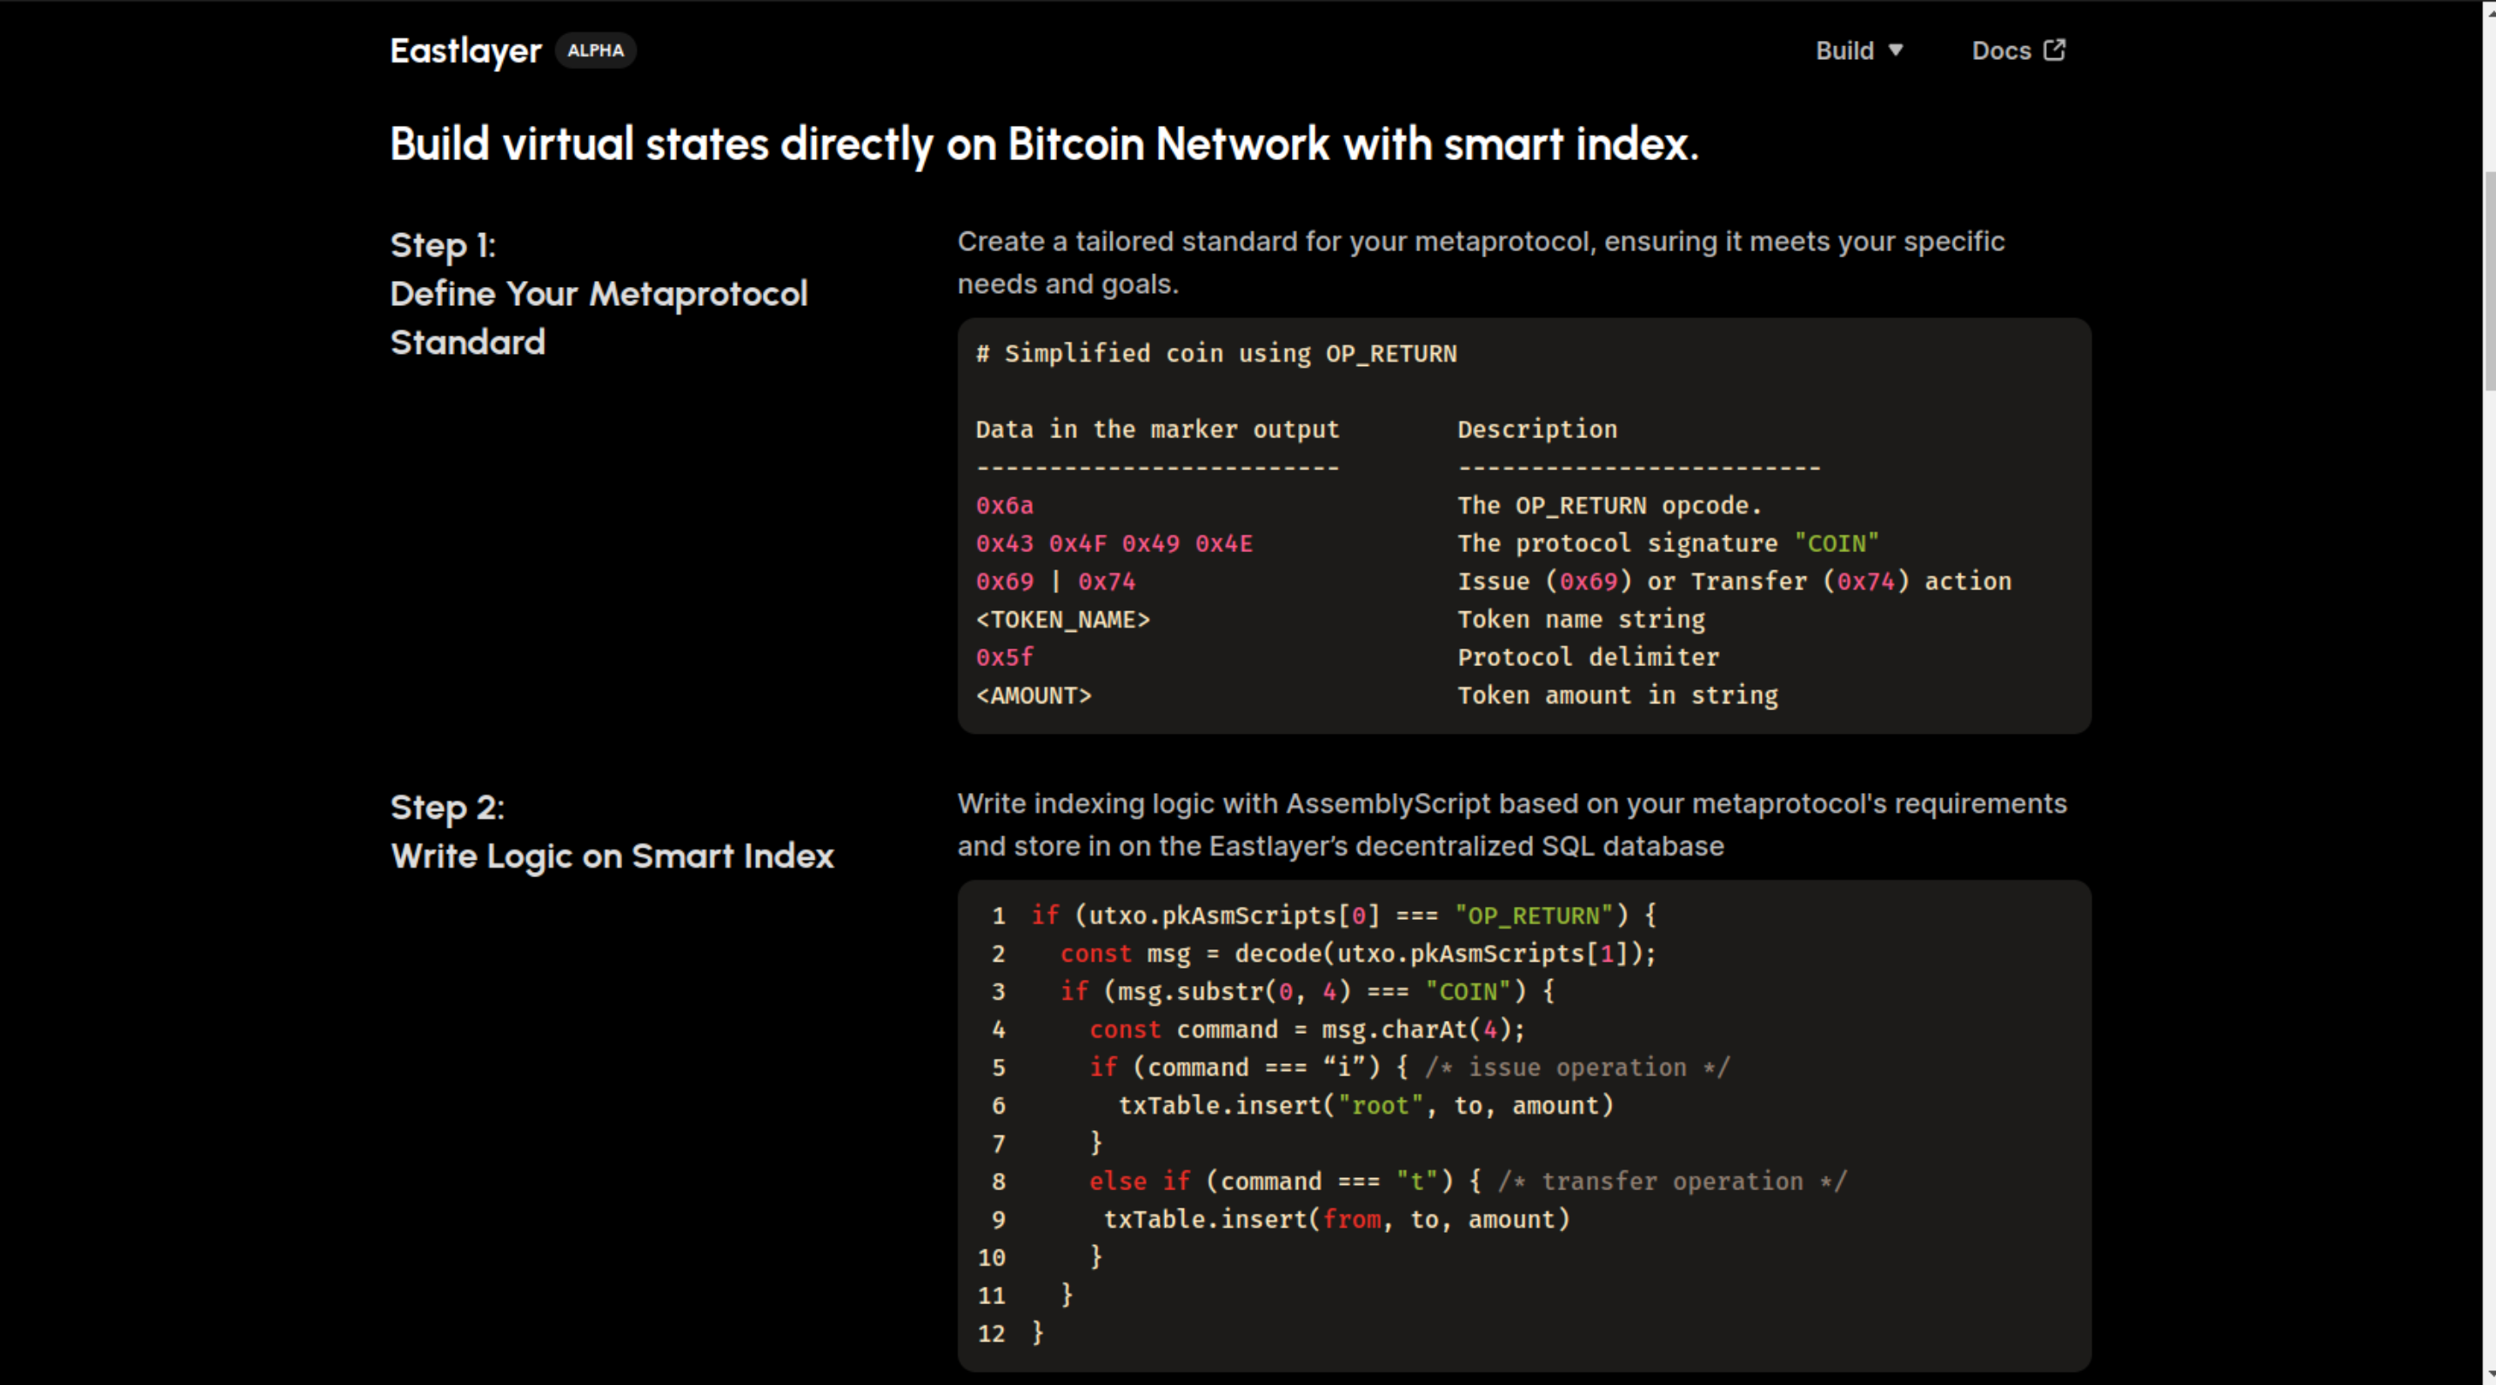
Task: Click the main Bitcoin Network headline
Action: 1044,144
